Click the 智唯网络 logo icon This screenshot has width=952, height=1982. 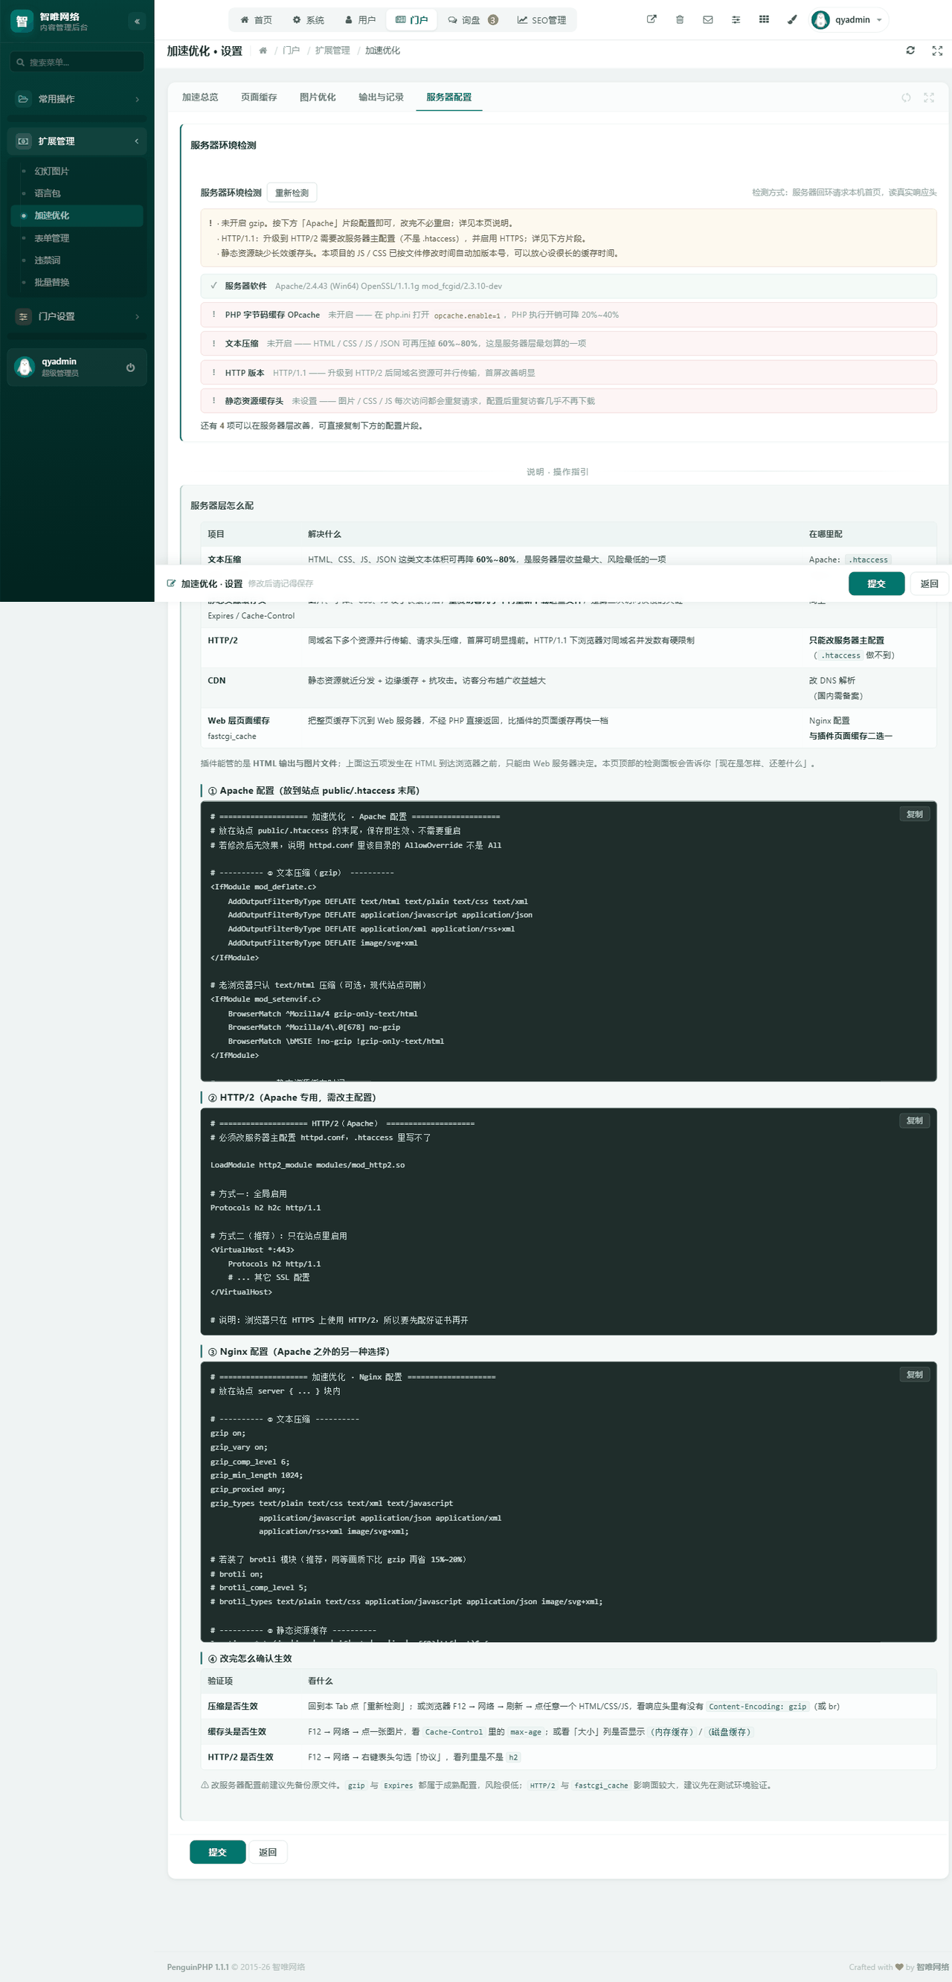pyautogui.click(x=22, y=22)
